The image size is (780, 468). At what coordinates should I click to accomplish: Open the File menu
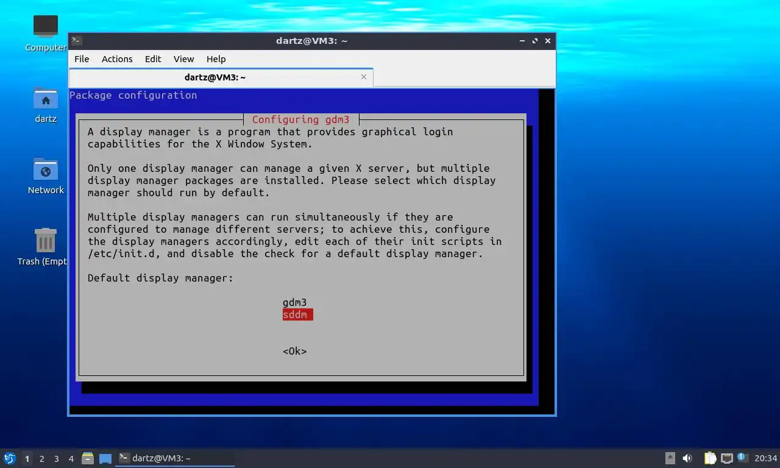click(x=82, y=58)
